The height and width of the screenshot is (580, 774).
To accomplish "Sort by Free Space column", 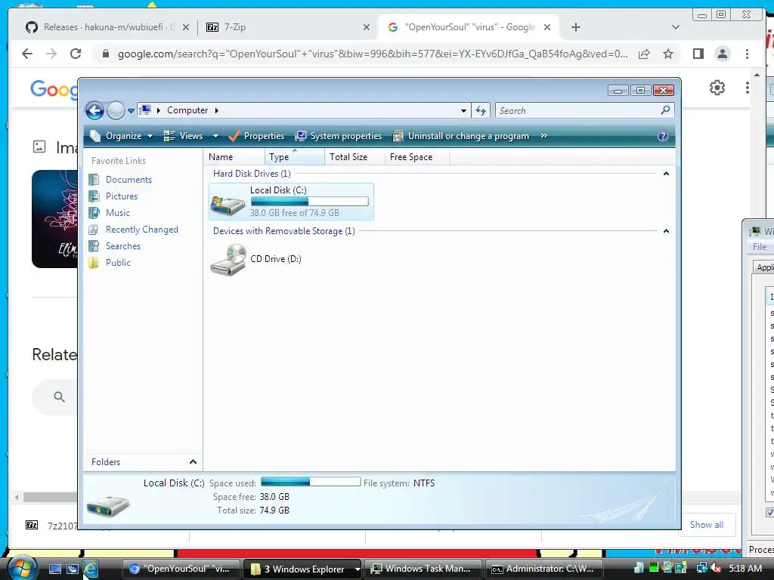I will pos(417,157).
